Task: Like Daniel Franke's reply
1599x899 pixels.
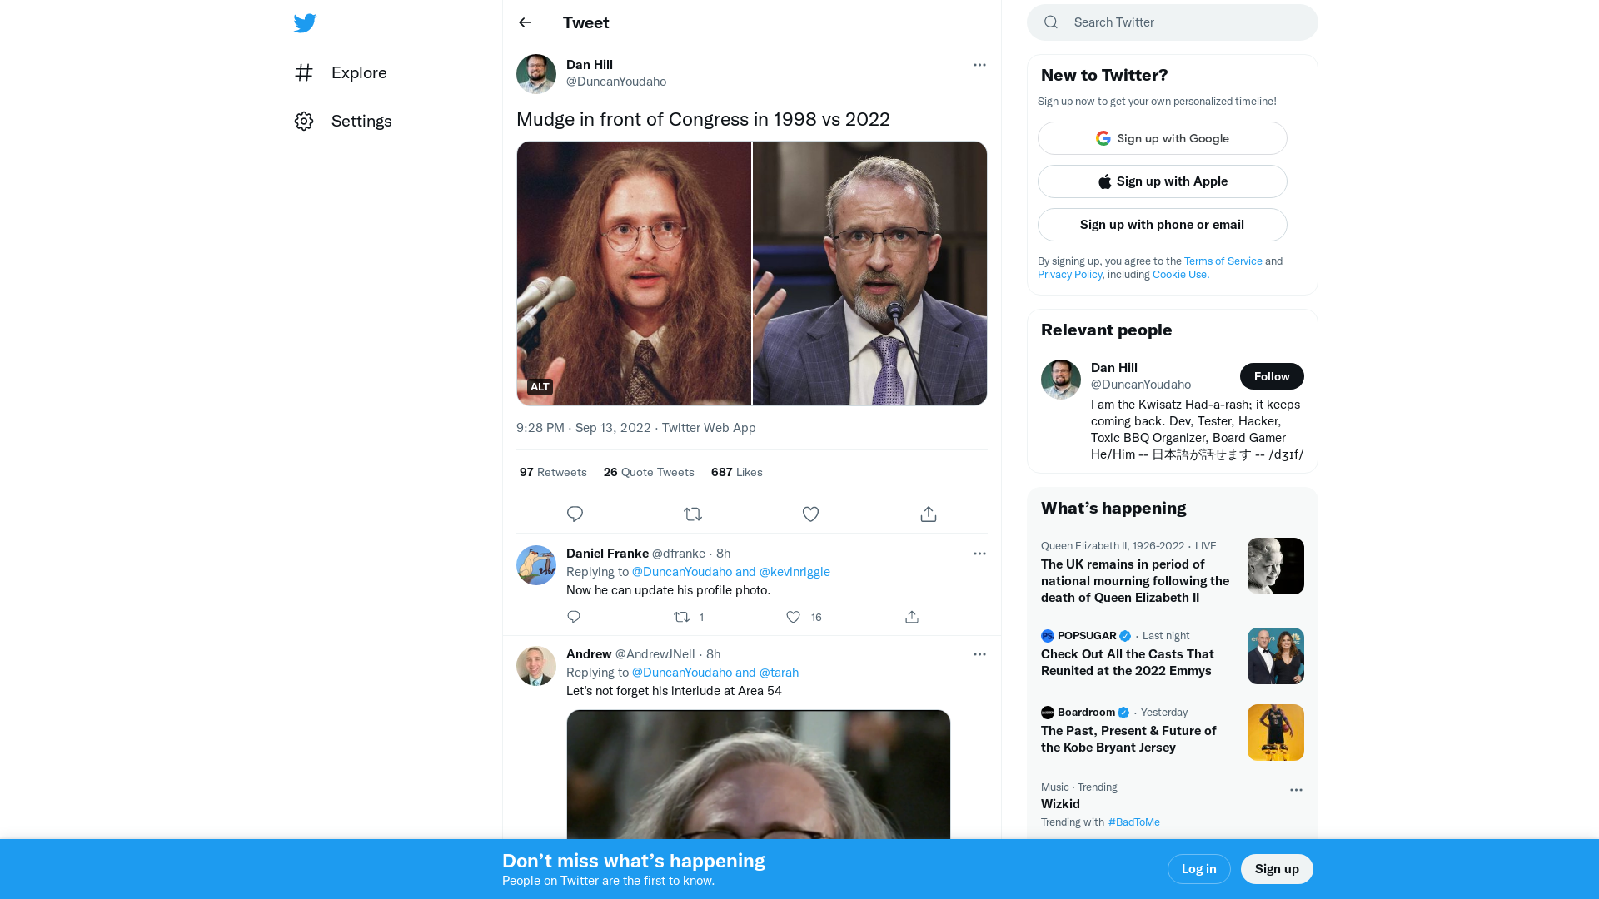Action: [x=794, y=617]
